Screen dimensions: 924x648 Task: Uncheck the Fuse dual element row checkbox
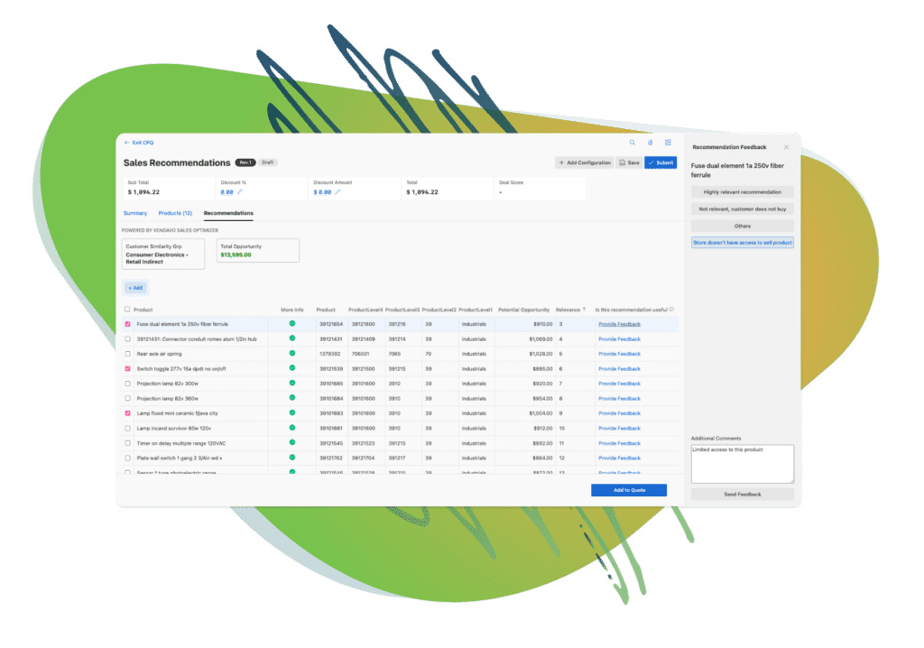(x=127, y=324)
